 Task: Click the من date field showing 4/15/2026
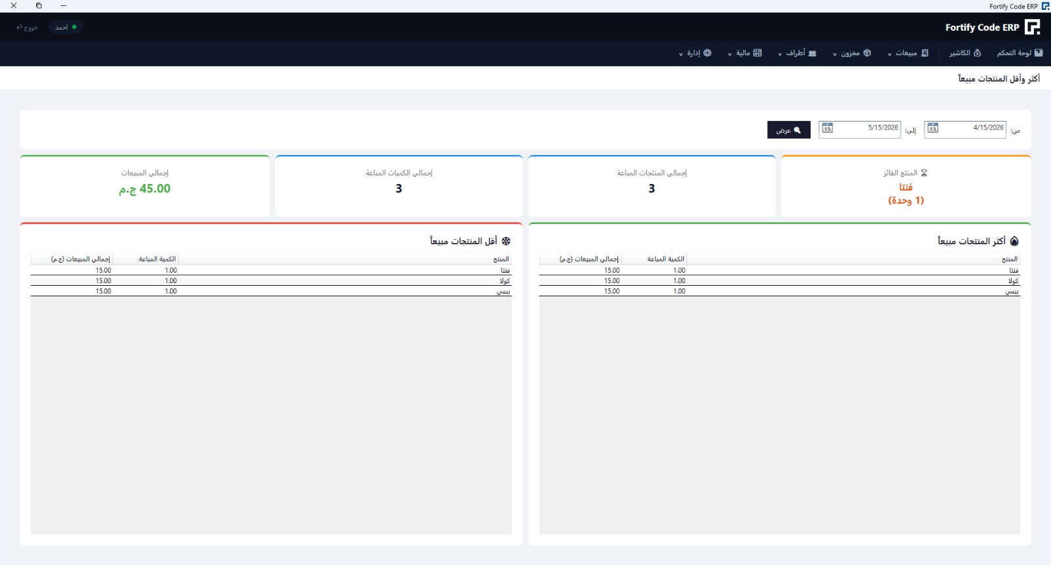(965, 129)
